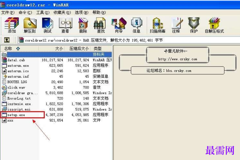Click the isscript.msi installer icon
The image size is (240, 160).
click(x=4, y=109)
